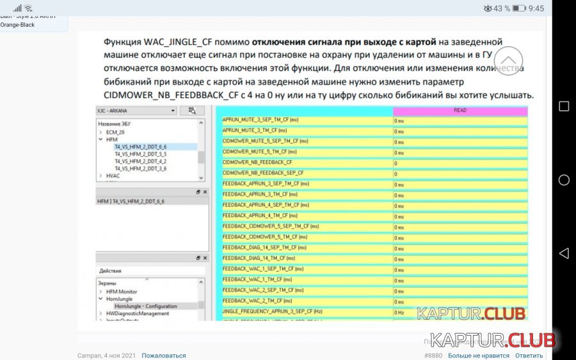Open post permalink #8880
Screen dimensions: 576x360
click(433, 356)
